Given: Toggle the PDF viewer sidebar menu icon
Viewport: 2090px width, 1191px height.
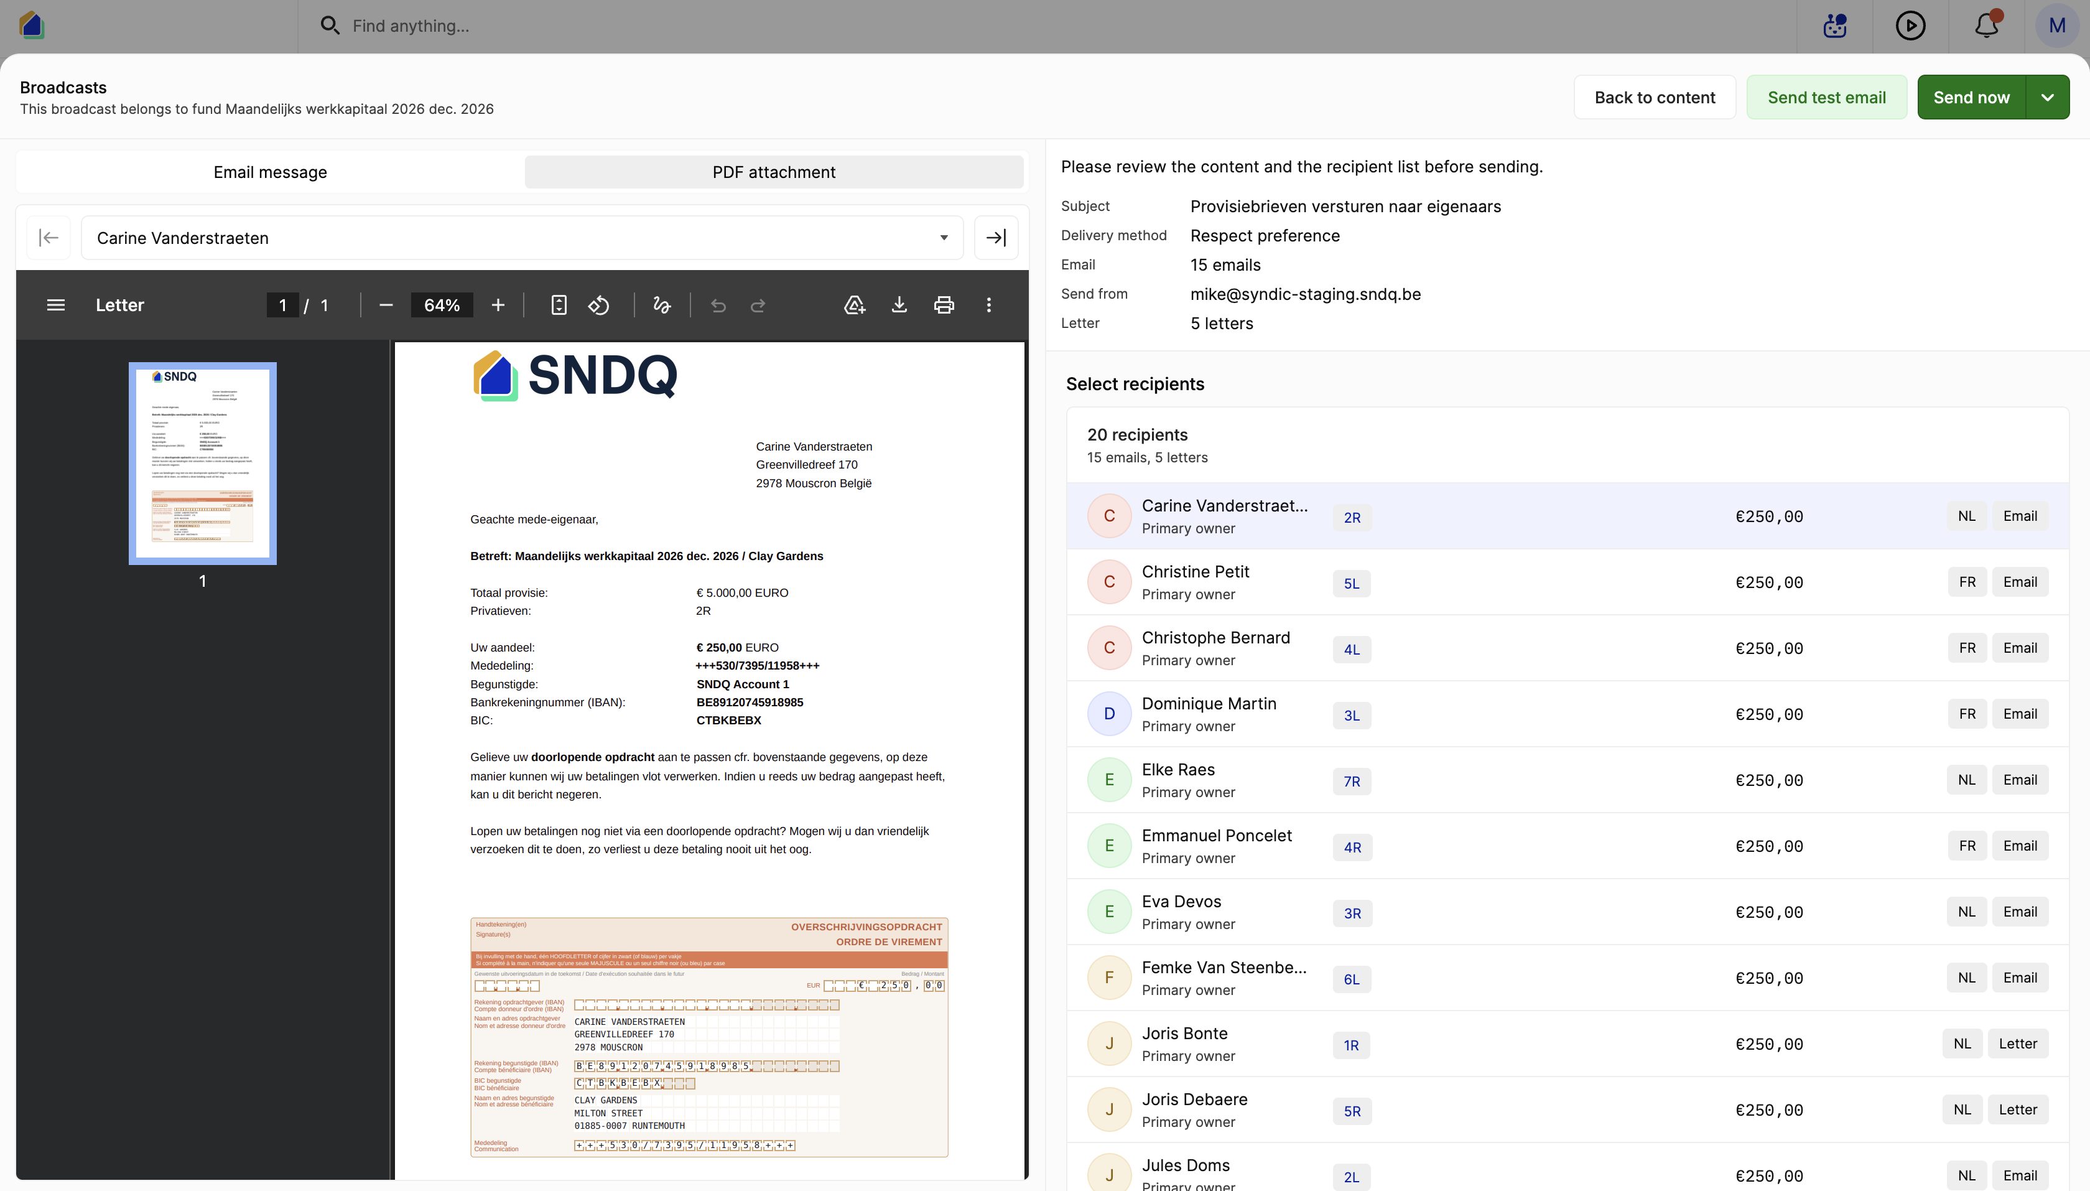Looking at the screenshot, I should (x=55, y=305).
